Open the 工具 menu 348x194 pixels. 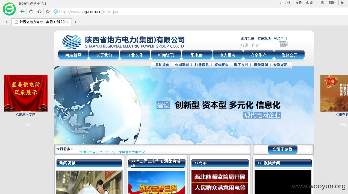pyautogui.click(x=321, y=3)
